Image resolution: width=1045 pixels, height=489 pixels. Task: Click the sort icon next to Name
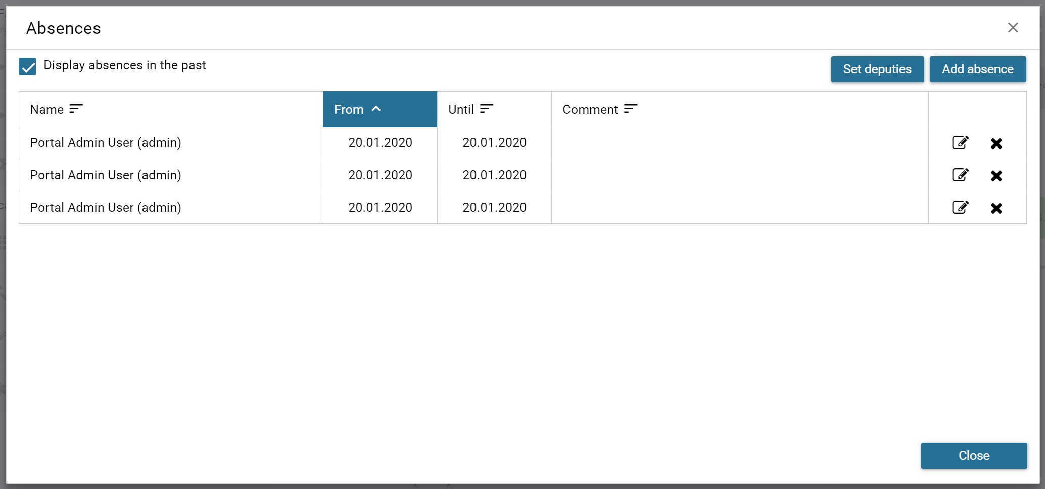coord(76,109)
